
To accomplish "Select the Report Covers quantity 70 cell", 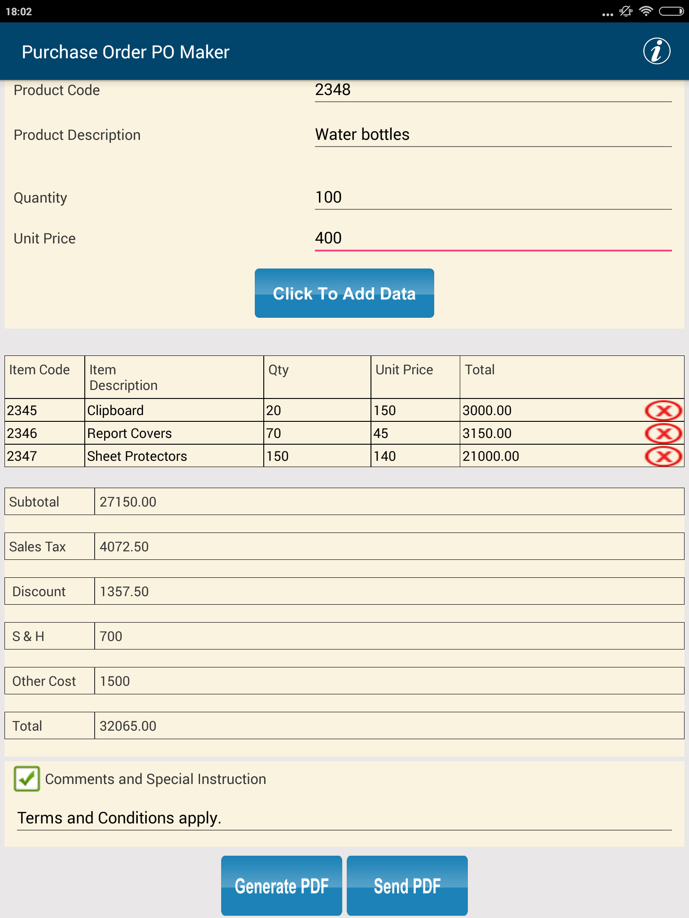I will click(x=317, y=433).
